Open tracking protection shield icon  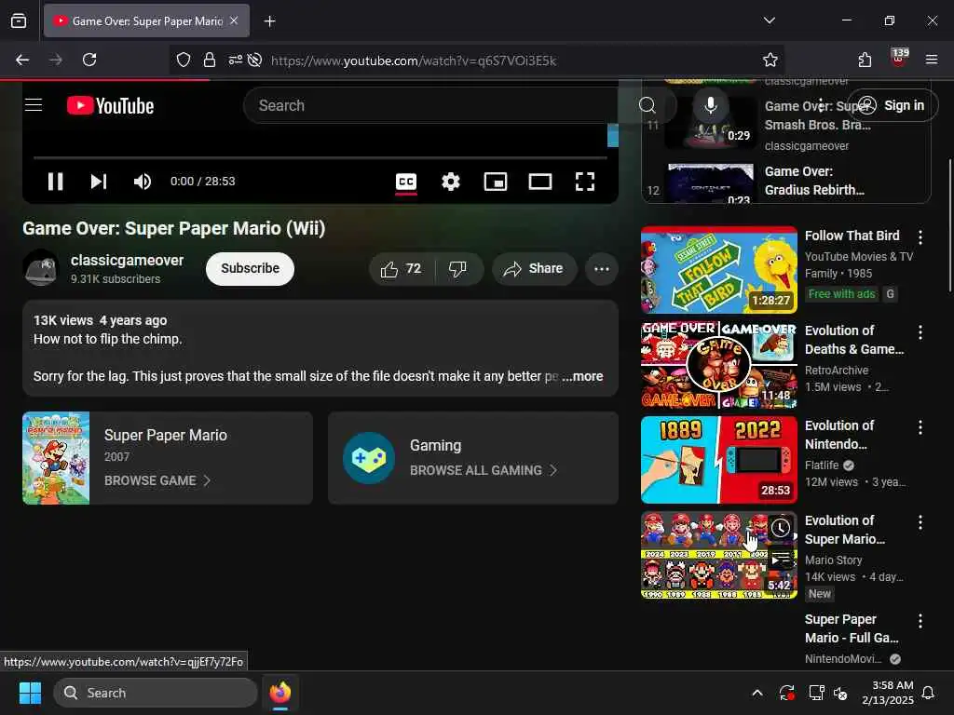click(184, 60)
